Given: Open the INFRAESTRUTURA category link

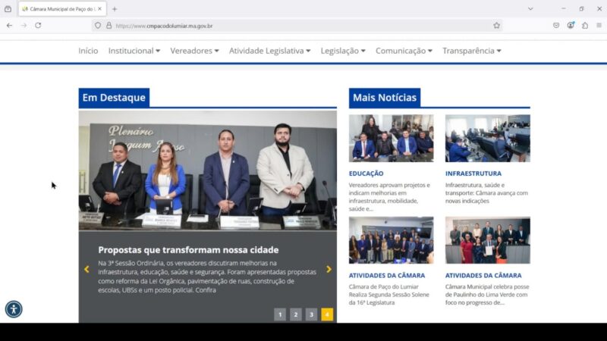Looking at the screenshot, I should point(473,174).
